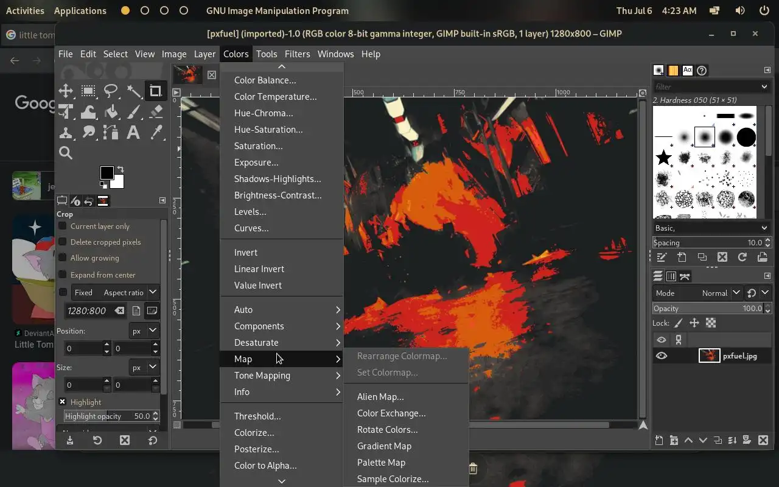Screen dimensions: 779x487
Task: Open the Device Status tab
Action: pos(75,201)
